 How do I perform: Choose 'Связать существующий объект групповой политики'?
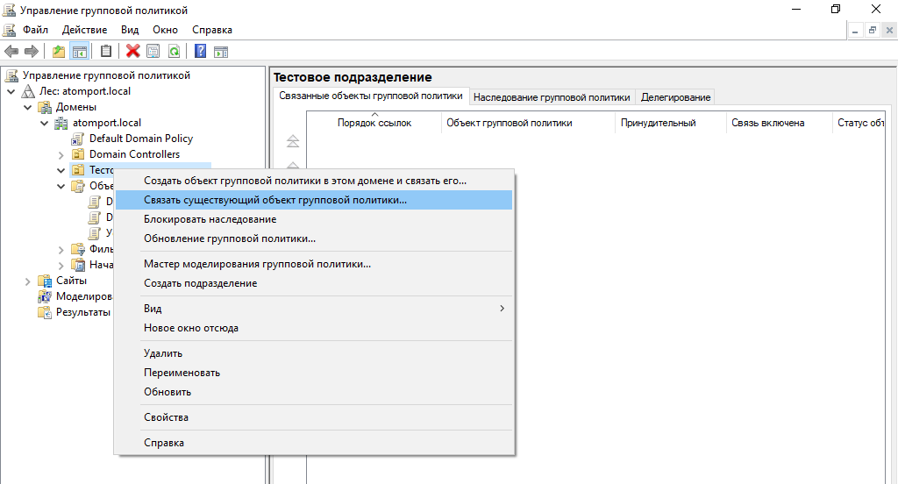[x=274, y=200]
